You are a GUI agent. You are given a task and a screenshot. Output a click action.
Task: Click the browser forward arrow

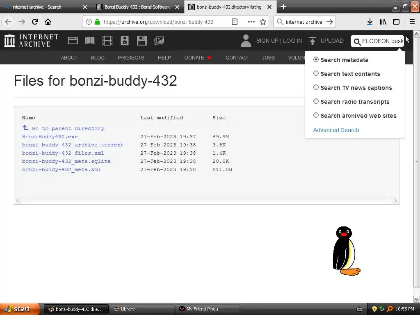coord(22,22)
